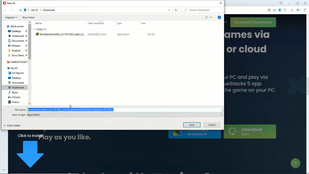This screenshot has width=309, height=174.
Task: Open Music under This PC
Action: (15, 92)
